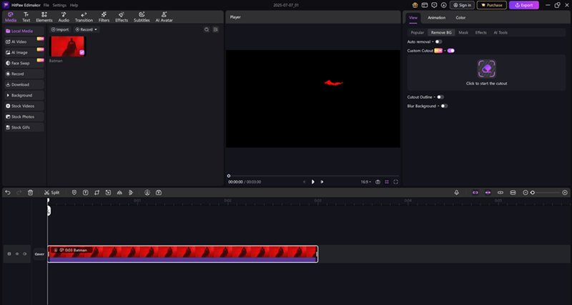The width and height of the screenshot is (572, 305).
Task: Toggle the purple grid icon in player
Action: (x=387, y=182)
